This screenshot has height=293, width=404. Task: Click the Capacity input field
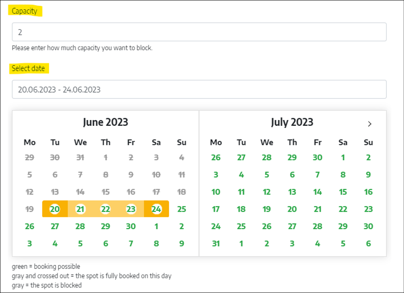[199, 32]
